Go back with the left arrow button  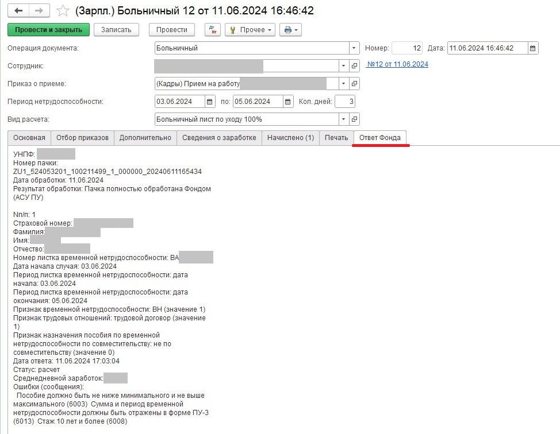point(18,11)
